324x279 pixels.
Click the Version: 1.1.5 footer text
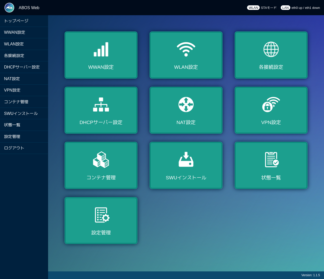point(311,275)
